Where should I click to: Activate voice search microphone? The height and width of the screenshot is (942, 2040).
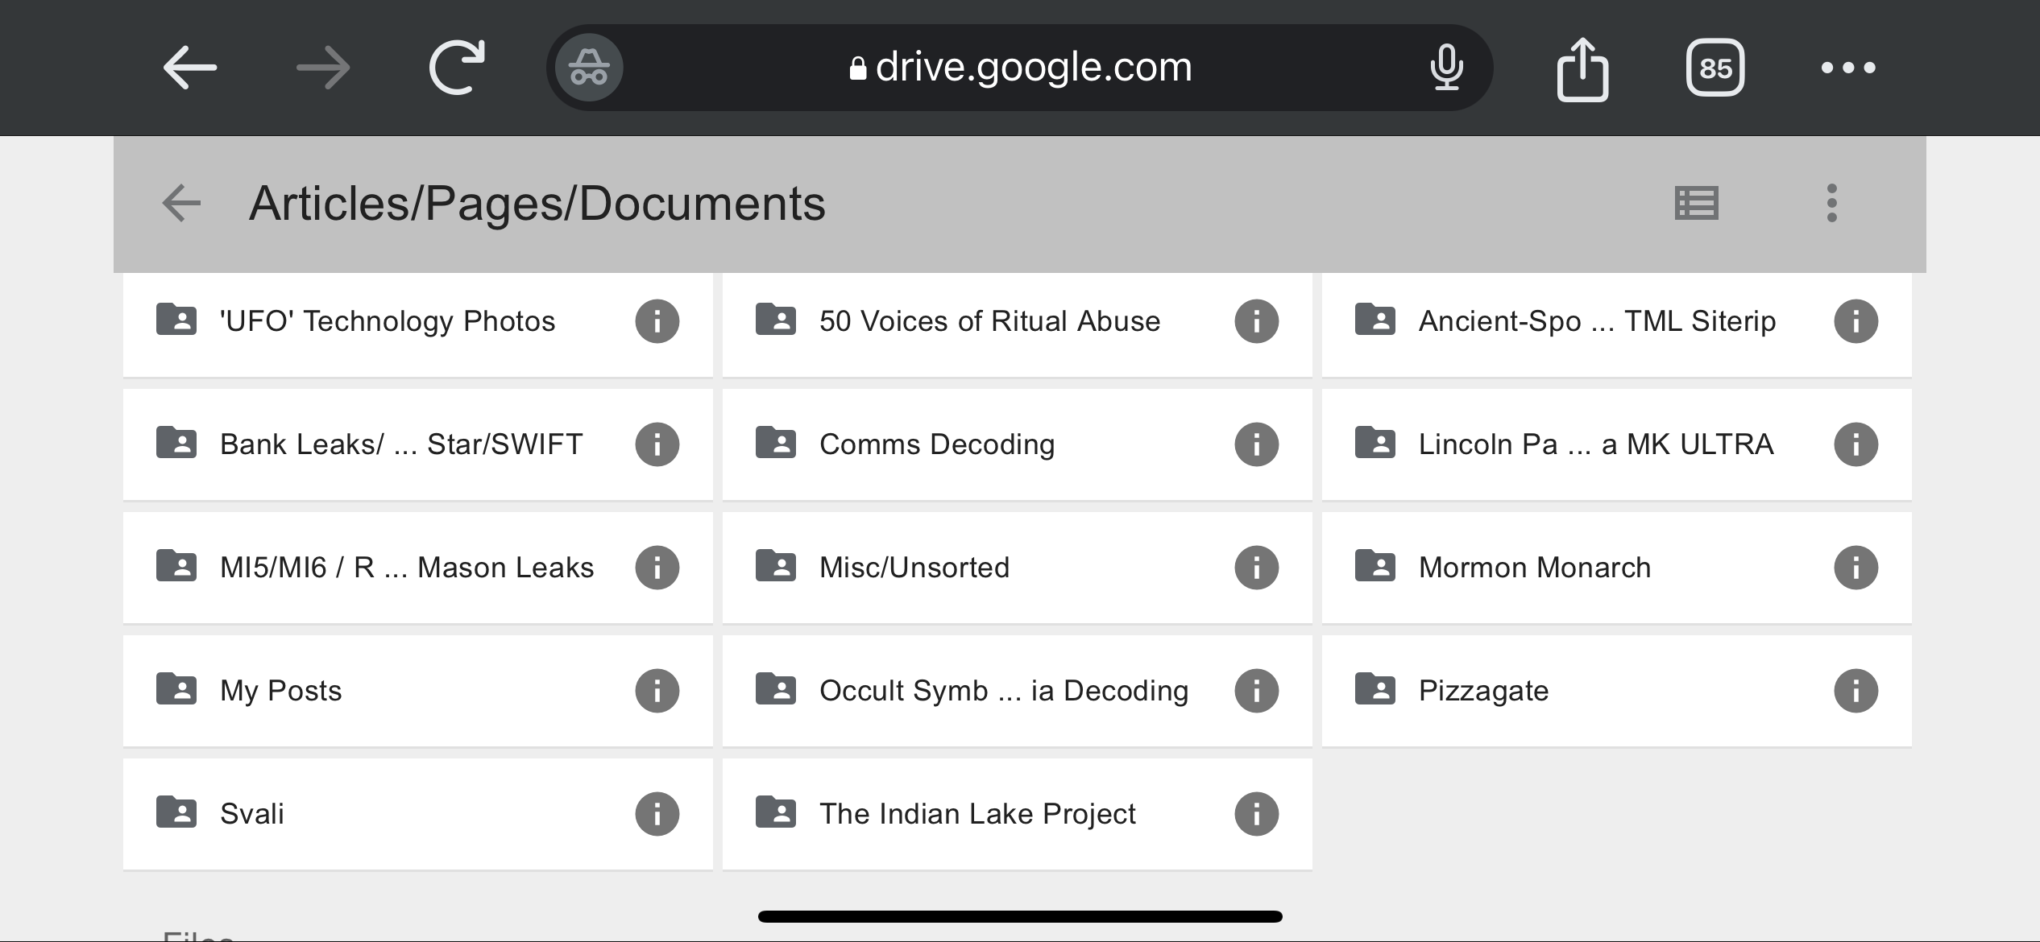tap(1446, 68)
